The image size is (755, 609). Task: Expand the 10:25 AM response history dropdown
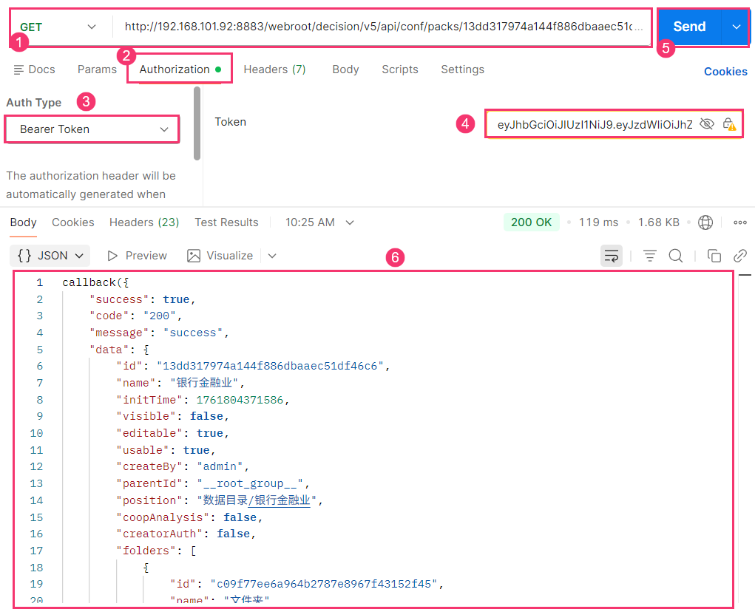(x=350, y=222)
